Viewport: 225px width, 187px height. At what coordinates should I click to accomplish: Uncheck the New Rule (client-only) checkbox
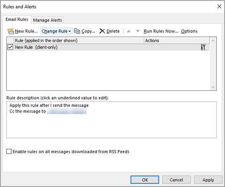[10, 47]
